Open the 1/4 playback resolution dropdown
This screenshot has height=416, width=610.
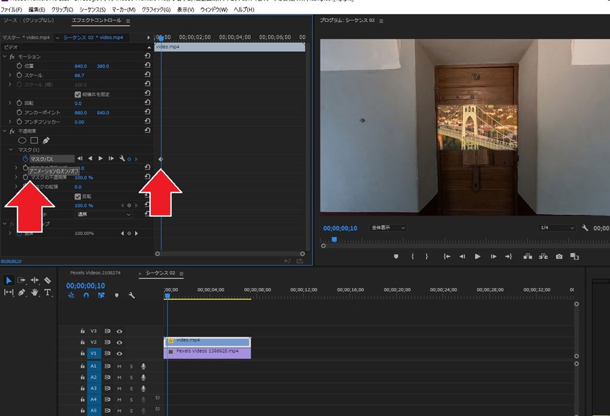pyautogui.click(x=556, y=228)
